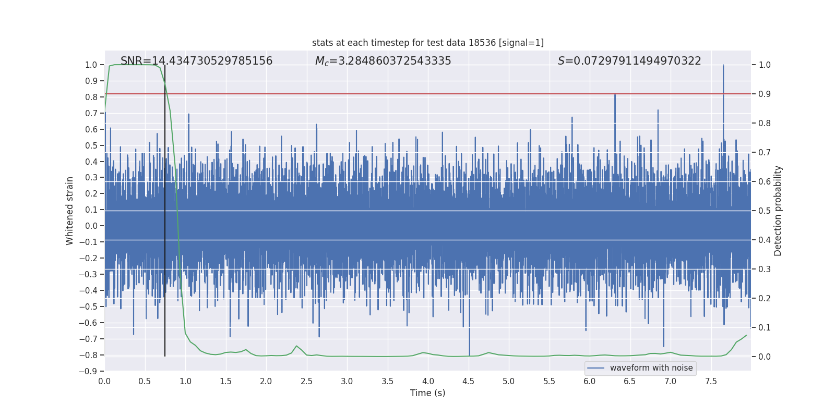Viewport: 835px width, 417px height.
Task: Click the plot title mentioning test data 18536
Action: (x=427, y=43)
